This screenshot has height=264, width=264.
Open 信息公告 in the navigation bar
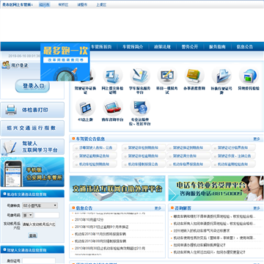click(x=245, y=47)
